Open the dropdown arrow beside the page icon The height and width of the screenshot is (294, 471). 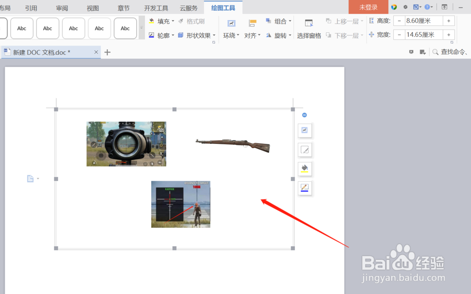38,178
